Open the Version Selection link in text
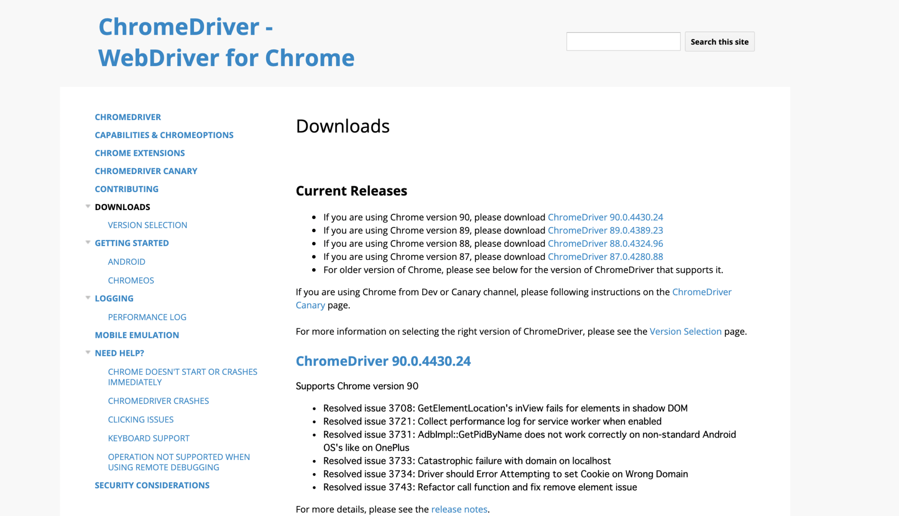Viewport: 899px width, 516px height. coord(685,331)
